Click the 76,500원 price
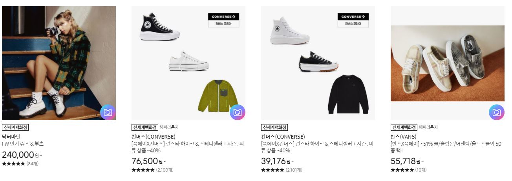Image resolution: width=512 pixels, height=181 pixels. [x=148, y=161]
